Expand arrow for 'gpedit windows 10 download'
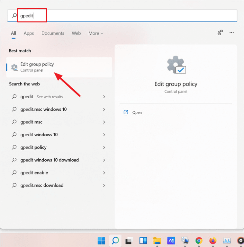Screen dimensions: 244x247 104,160
